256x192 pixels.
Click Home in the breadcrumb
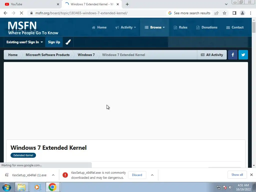click(x=13, y=55)
